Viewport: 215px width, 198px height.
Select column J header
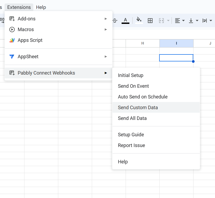click(204, 43)
